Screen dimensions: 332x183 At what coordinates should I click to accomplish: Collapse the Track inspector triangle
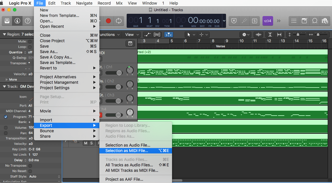coord(4,87)
